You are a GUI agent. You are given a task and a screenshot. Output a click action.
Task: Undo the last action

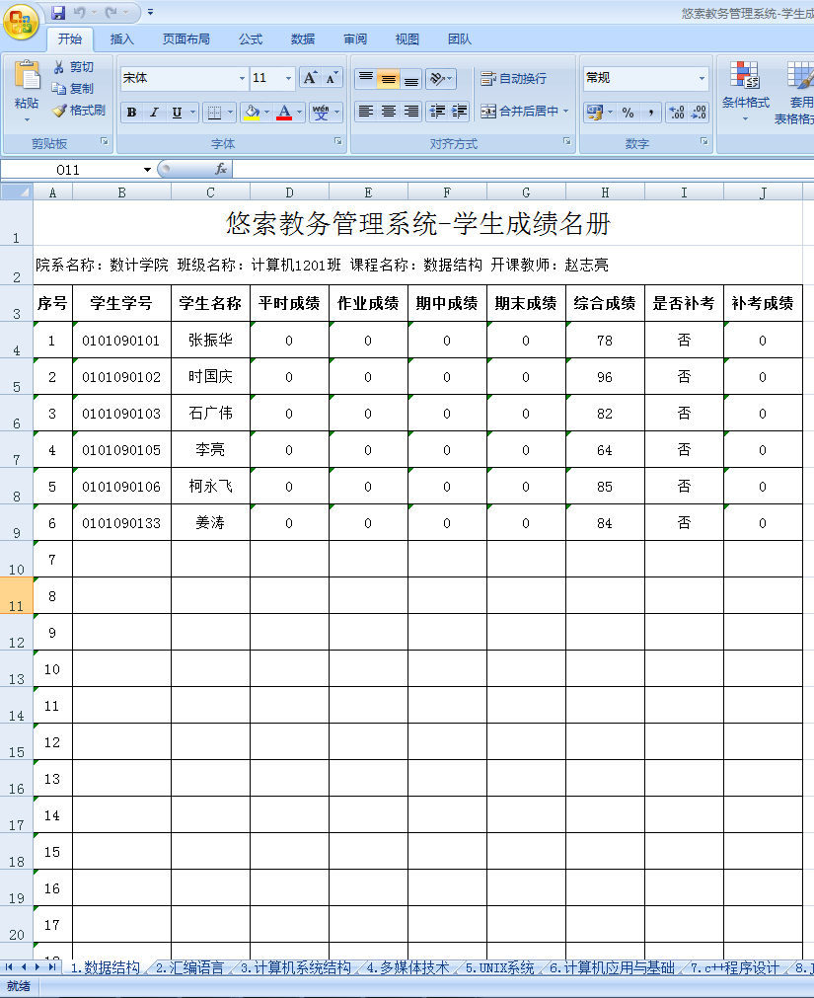click(80, 12)
